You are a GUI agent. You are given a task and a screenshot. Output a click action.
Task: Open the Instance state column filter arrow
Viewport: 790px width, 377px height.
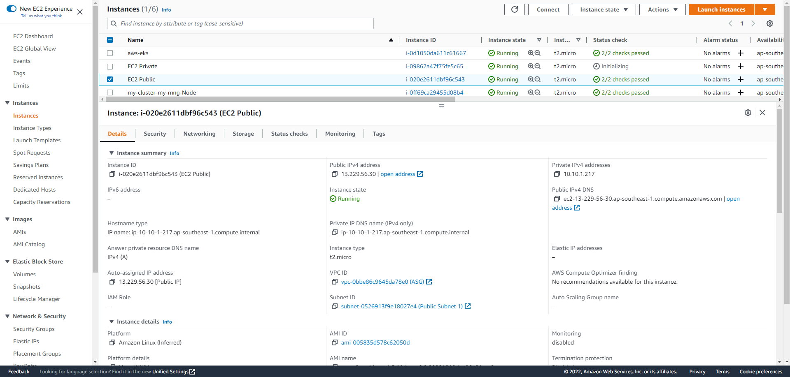pyautogui.click(x=539, y=40)
